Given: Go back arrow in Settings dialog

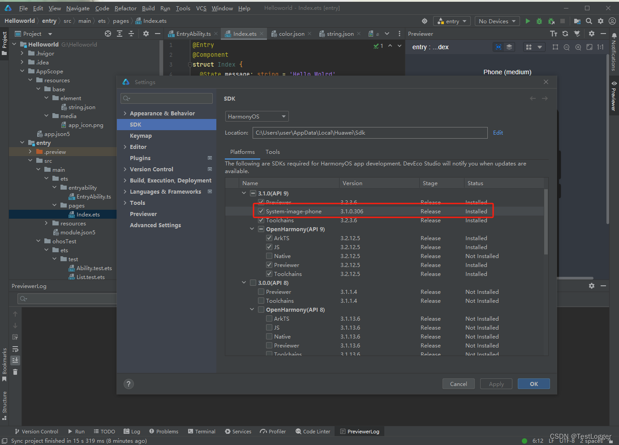Looking at the screenshot, I should [533, 98].
